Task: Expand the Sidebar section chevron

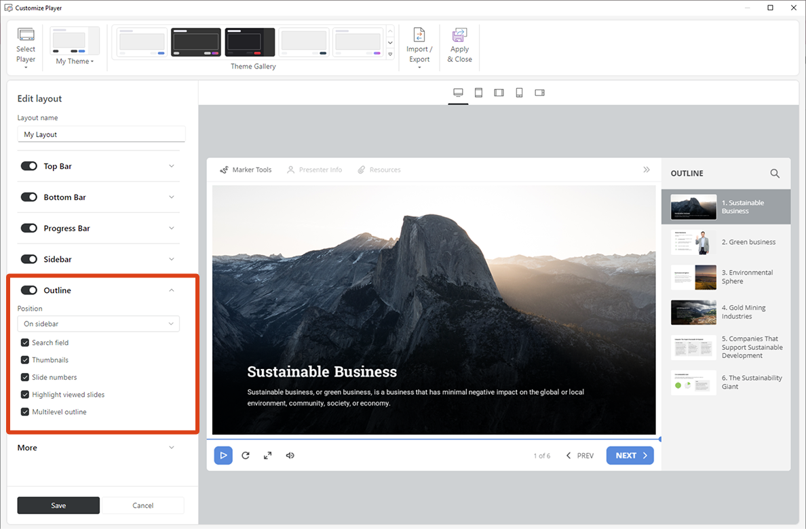Action: point(171,259)
